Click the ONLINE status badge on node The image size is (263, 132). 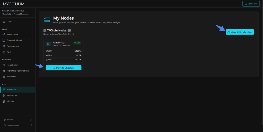coord(77,43)
